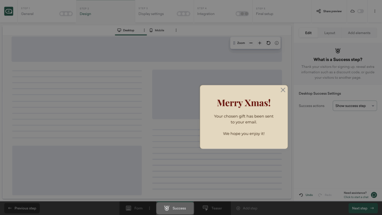
Task: Click the Next step button
Action: [363, 208]
